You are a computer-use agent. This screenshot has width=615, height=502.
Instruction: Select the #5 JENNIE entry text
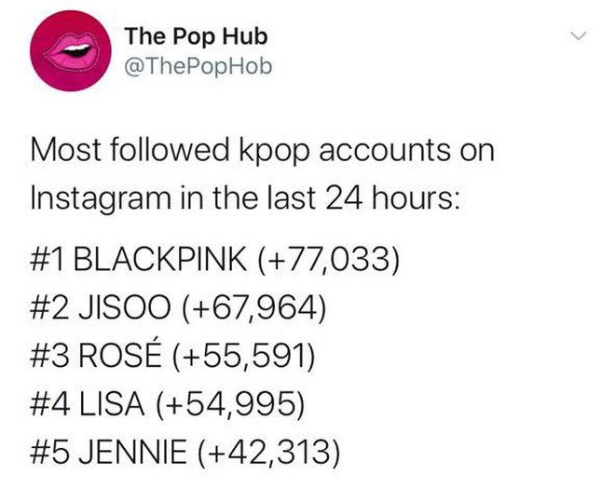tap(185, 453)
